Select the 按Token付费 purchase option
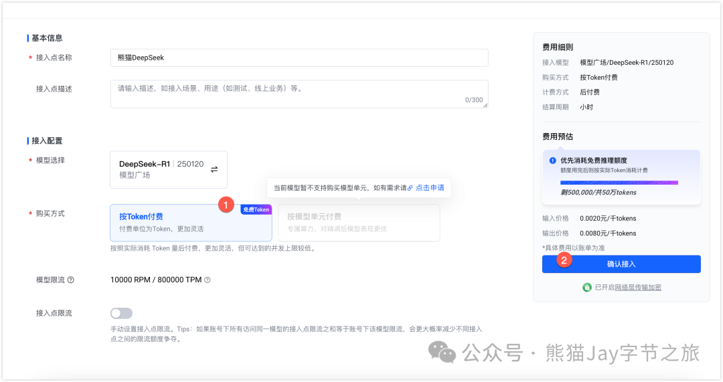The image size is (723, 382). coord(191,222)
